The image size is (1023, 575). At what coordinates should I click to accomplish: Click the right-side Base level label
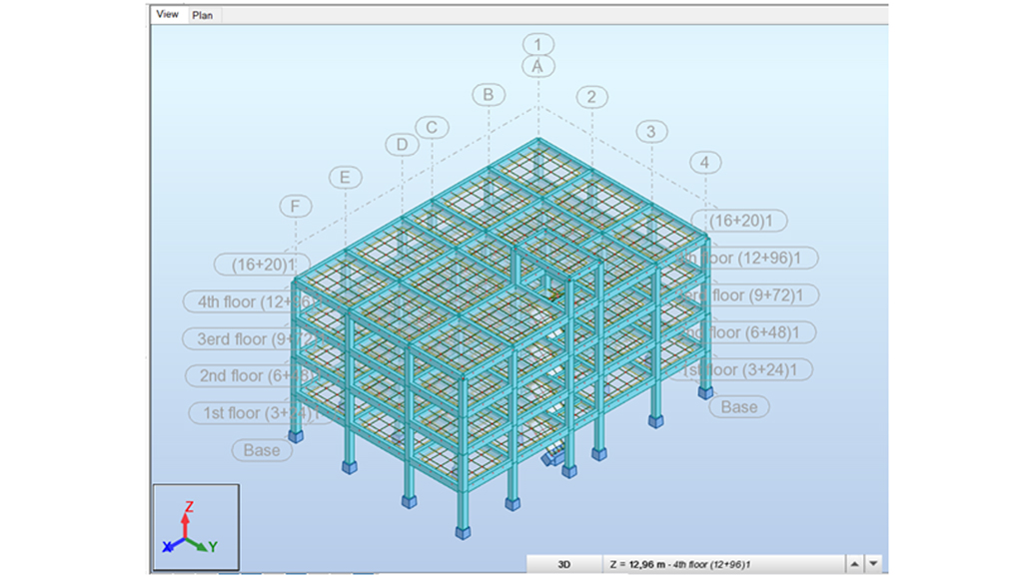(x=739, y=406)
